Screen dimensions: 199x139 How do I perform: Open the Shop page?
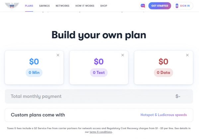(x=103, y=6)
